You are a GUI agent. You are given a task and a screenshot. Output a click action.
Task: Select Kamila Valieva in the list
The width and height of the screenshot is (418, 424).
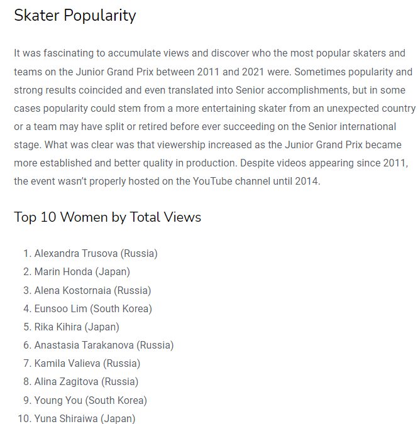(87, 363)
